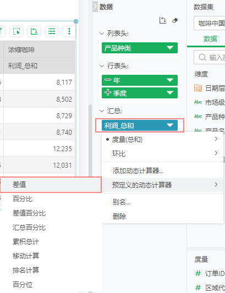225x293 pixels.
Task: Select 百分比 in the calculator submenu
Action: point(51,198)
